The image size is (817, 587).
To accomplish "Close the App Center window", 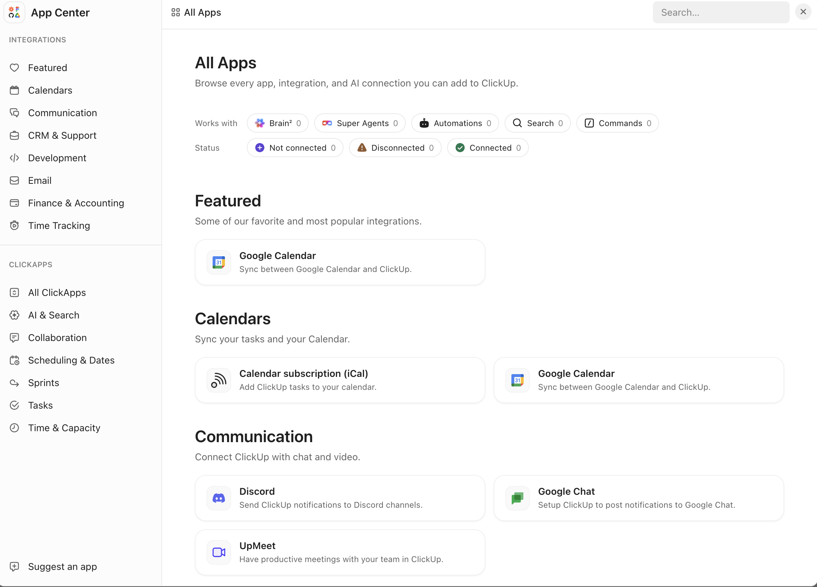I will 803,12.
